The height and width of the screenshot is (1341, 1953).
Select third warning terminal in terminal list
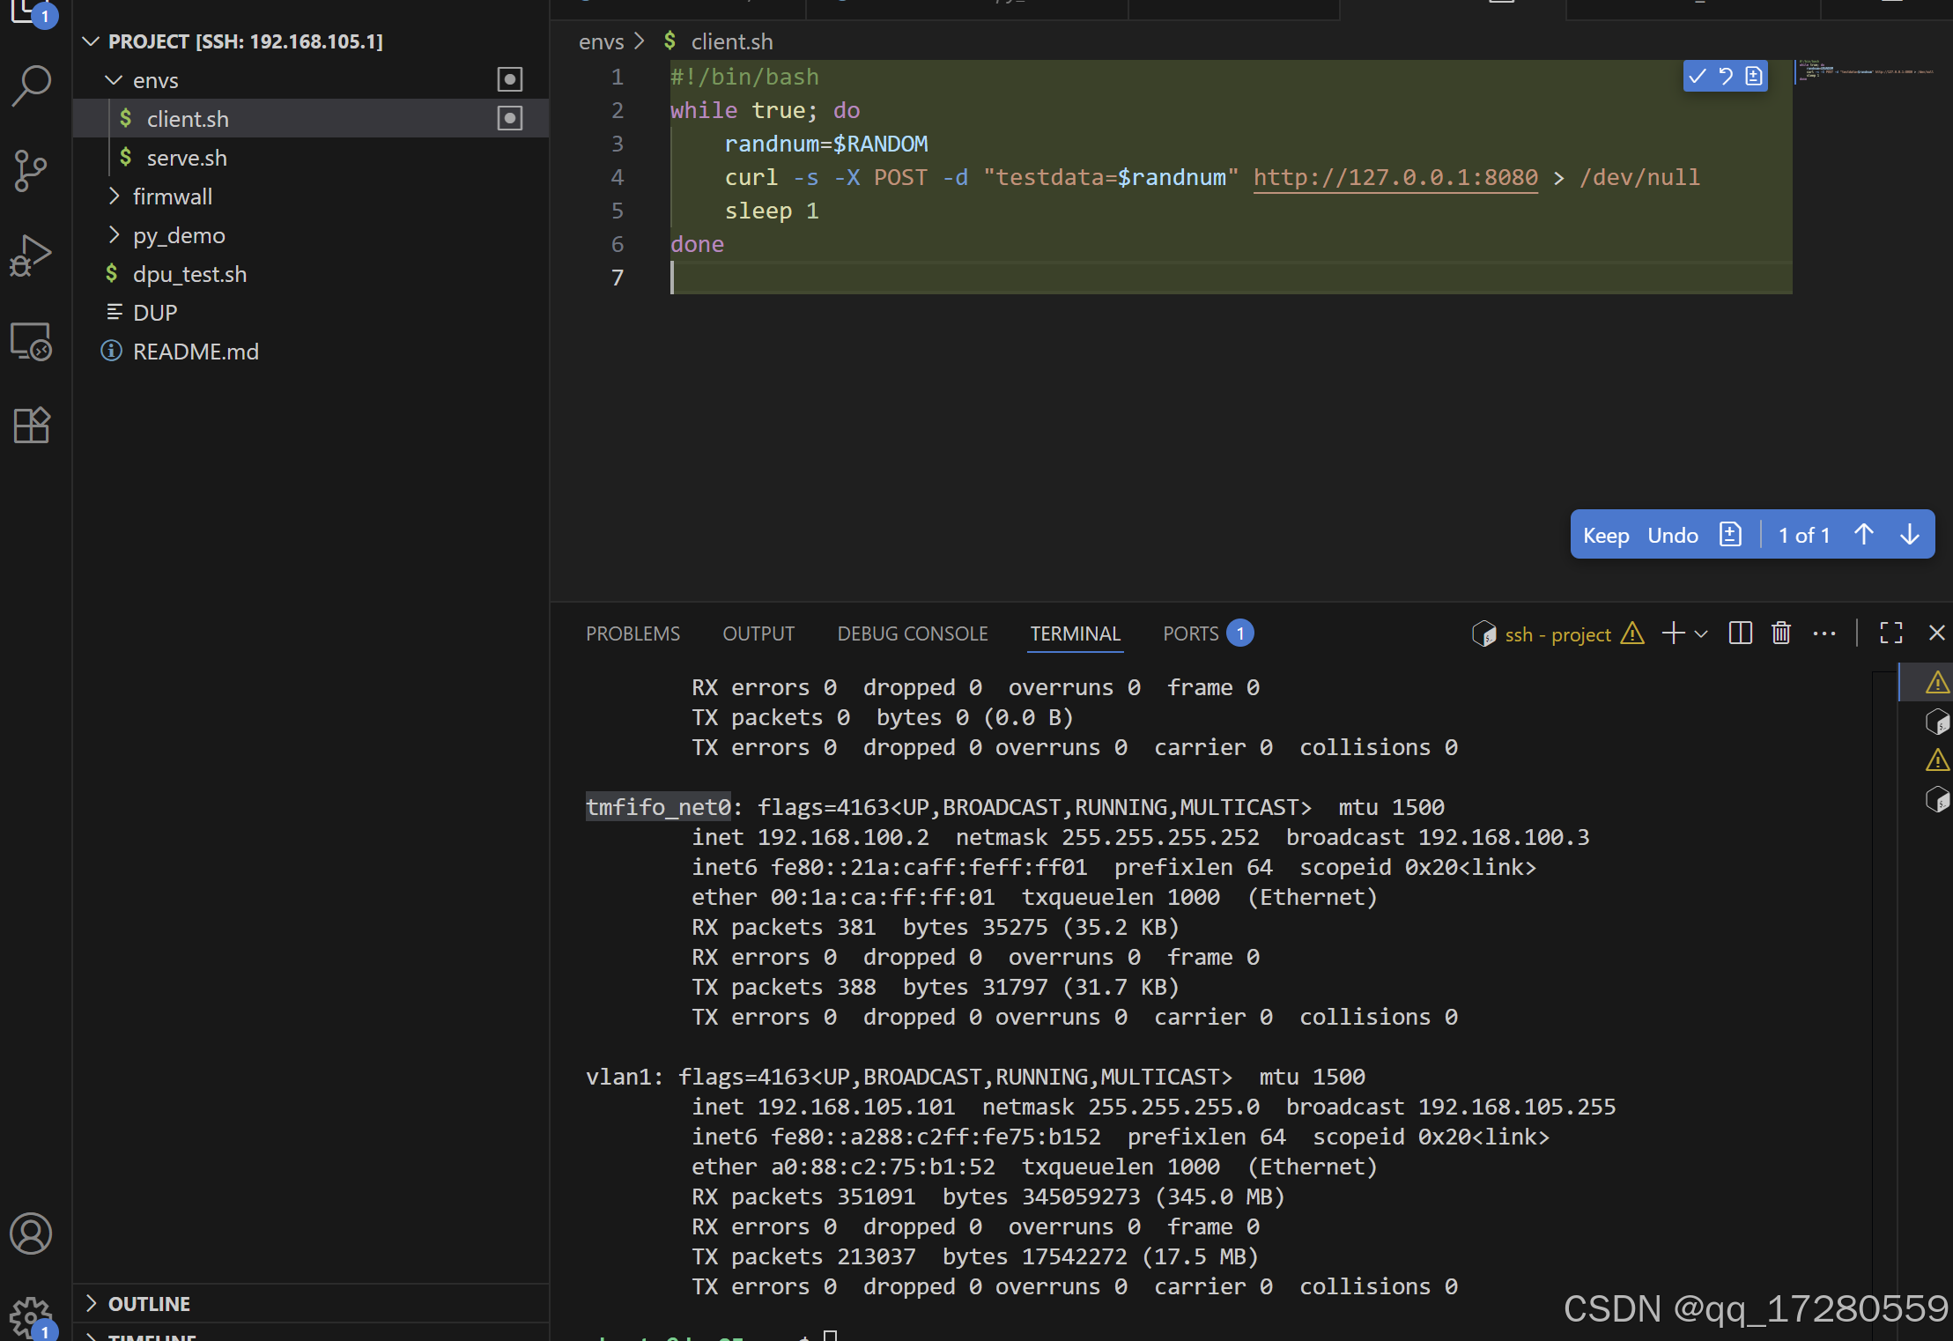(x=1937, y=760)
